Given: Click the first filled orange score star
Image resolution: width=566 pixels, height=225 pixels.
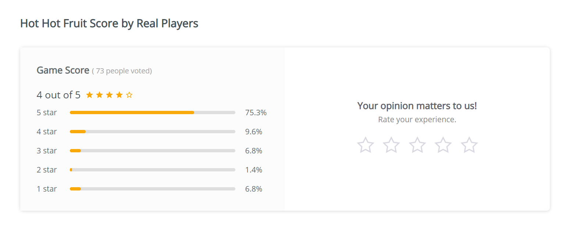Looking at the screenshot, I should (x=89, y=95).
